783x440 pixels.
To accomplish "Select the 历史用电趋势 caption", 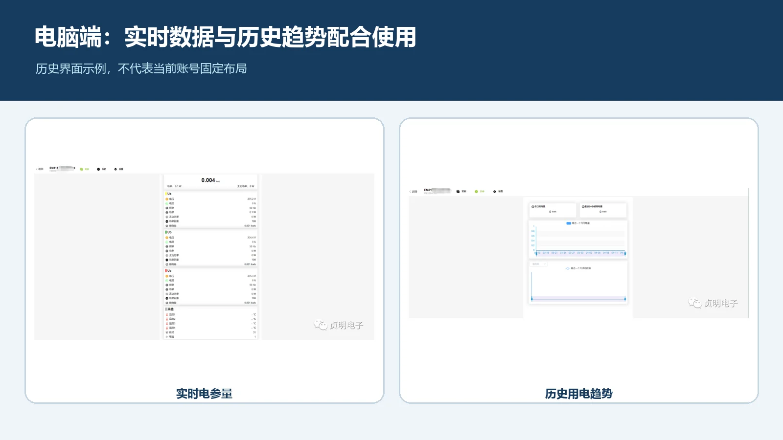I will coord(579,394).
